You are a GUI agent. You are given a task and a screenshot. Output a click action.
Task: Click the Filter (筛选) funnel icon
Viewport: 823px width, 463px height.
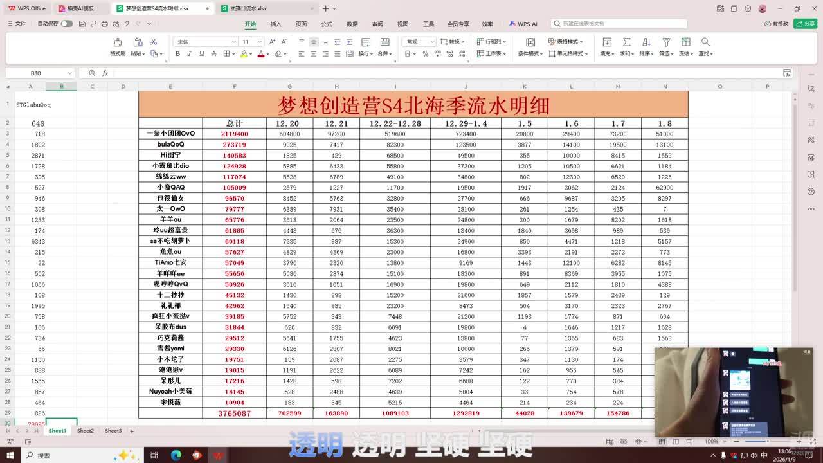pos(666,42)
